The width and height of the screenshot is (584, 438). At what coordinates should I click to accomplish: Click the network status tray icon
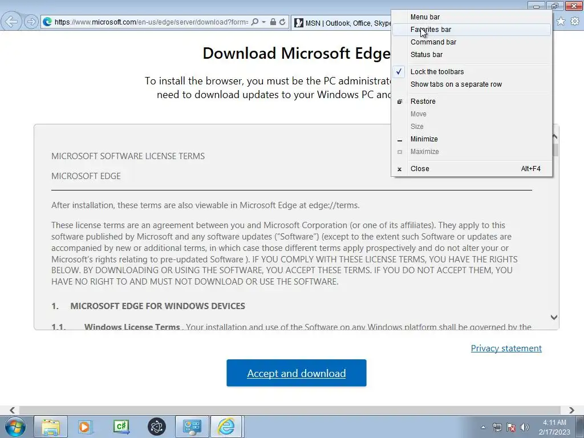tap(497, 427)
